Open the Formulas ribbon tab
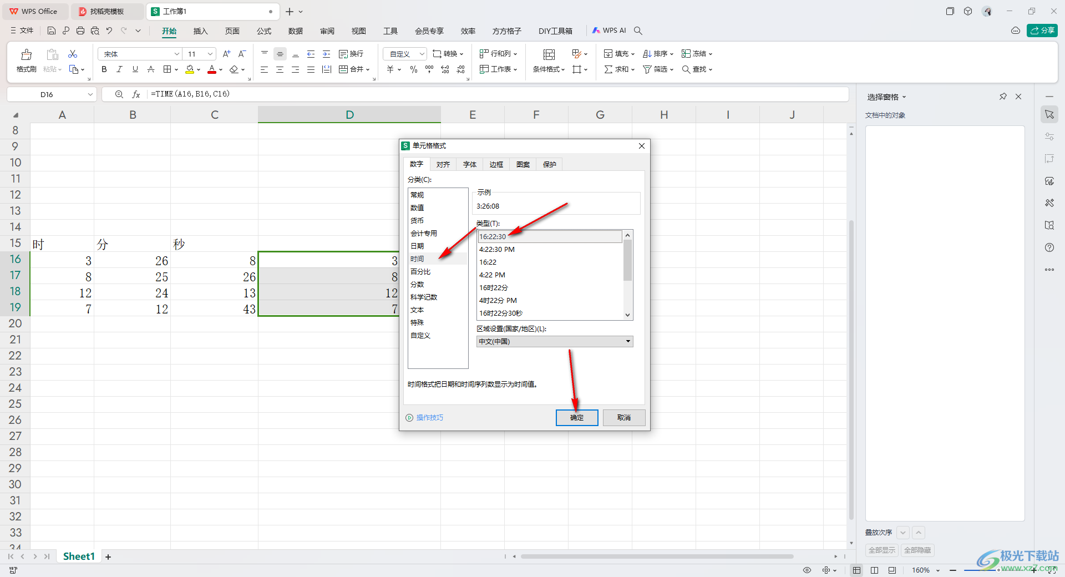Viewport: 1065px width, 577px height. click(264, 31)
